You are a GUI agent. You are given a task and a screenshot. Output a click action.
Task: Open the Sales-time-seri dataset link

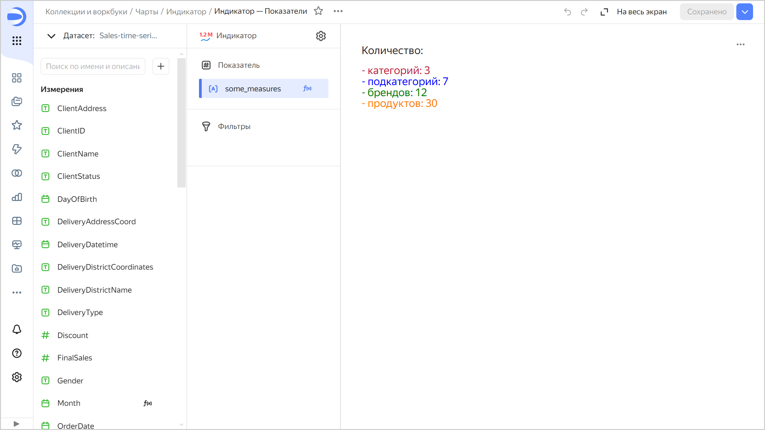[x=128, y=36]
